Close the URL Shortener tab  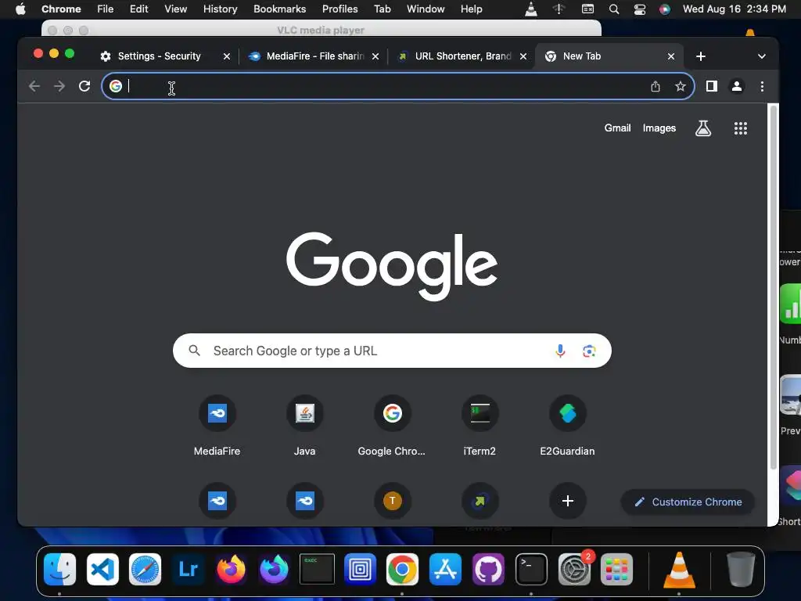[523, 56]
